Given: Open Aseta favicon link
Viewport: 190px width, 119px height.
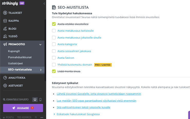Looking at the screenshot, I should [x=66, y=58].
